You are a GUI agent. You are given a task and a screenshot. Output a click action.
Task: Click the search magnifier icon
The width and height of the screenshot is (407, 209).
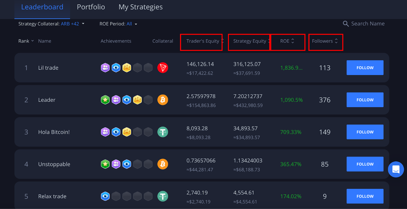coord(346,24)
